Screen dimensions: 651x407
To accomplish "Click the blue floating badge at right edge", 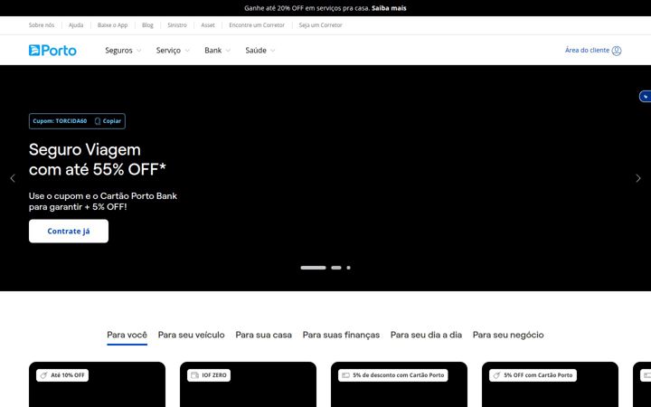I will tap(646, 96).
